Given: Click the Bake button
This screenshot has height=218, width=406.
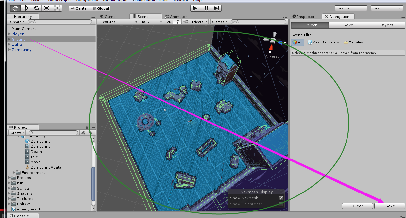Looking at the screenshot, I should click(390, 206).
